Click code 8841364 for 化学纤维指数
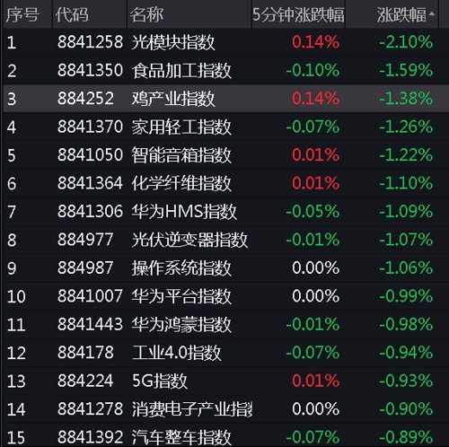Screen dimensions: 449x447 click(90, 183)
